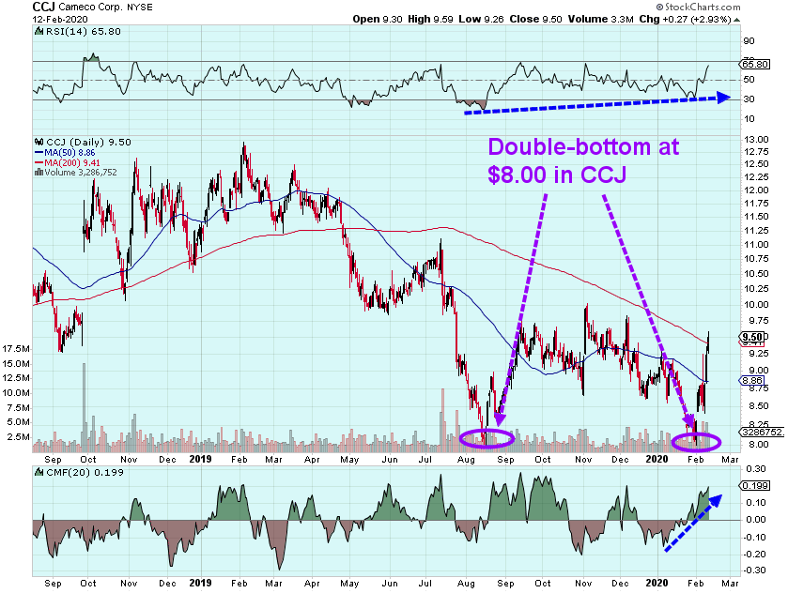Click the blue MA(50) line marker in legend
The height and width of the screenshot is (593, 788).
coord(39,152)
